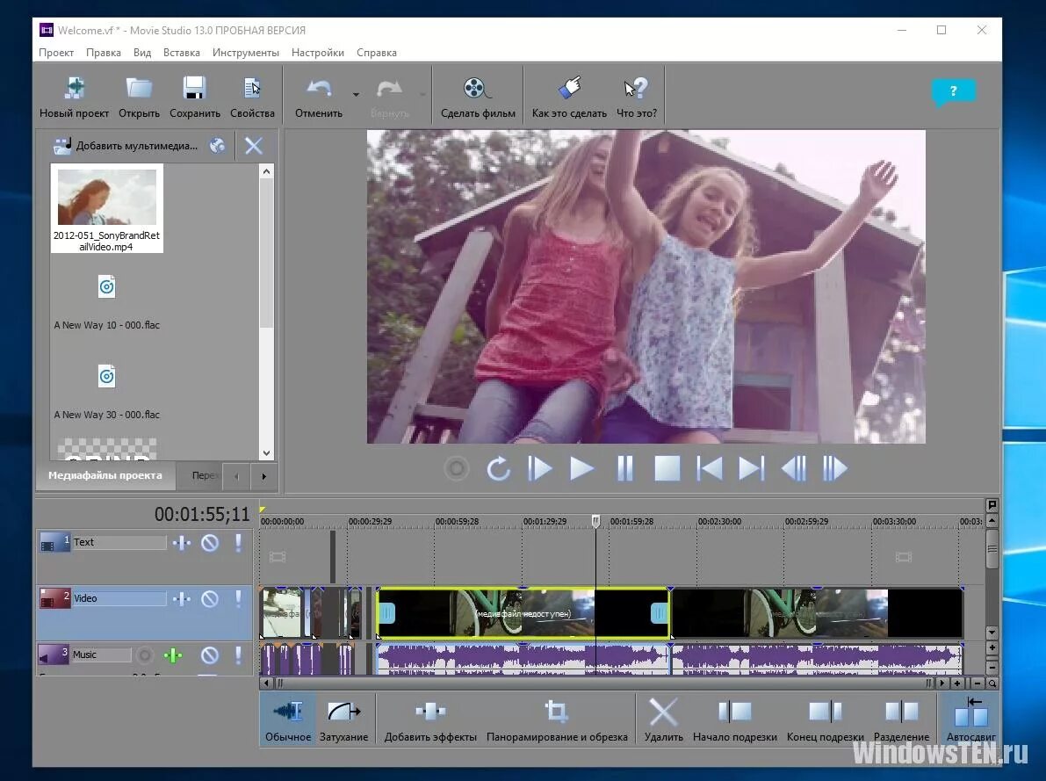This screenshot has height=781, width=1046.
Task: Stop the preview playback
Action: pyautogui.click(x=667, y=468)
